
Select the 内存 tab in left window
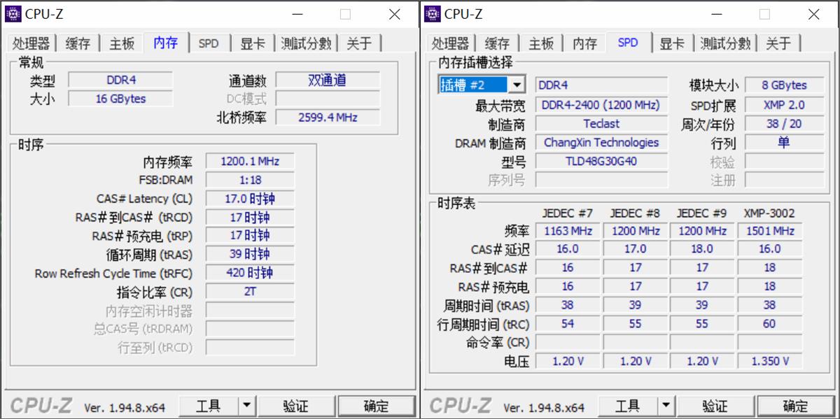(166, 43)
